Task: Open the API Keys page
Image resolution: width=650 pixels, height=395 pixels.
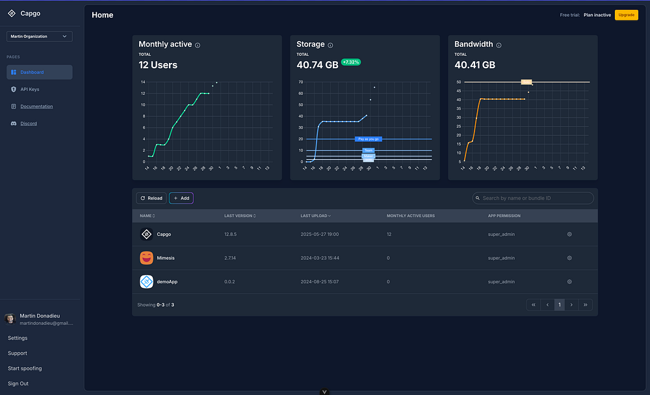Action: pyautogui.click(x=29, y=89)
